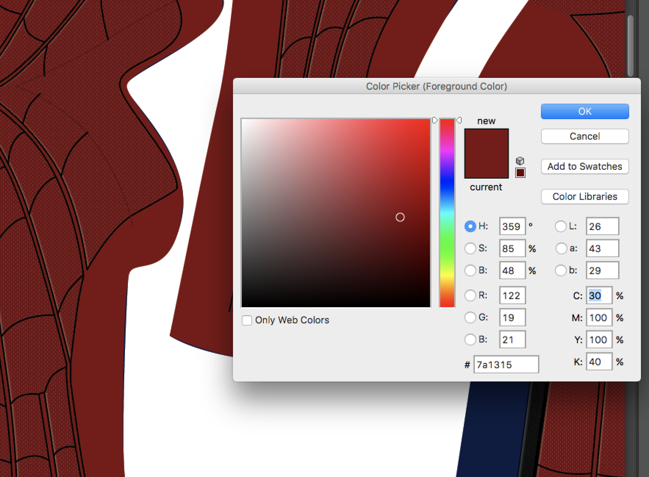Click the Cancel button
This screenshot has height=477, width=649.
tap(585, 136)
